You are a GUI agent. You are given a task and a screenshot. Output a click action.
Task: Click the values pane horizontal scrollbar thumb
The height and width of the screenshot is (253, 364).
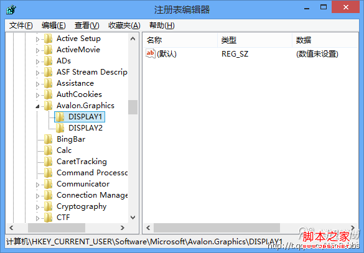click(x=217, y=228)
